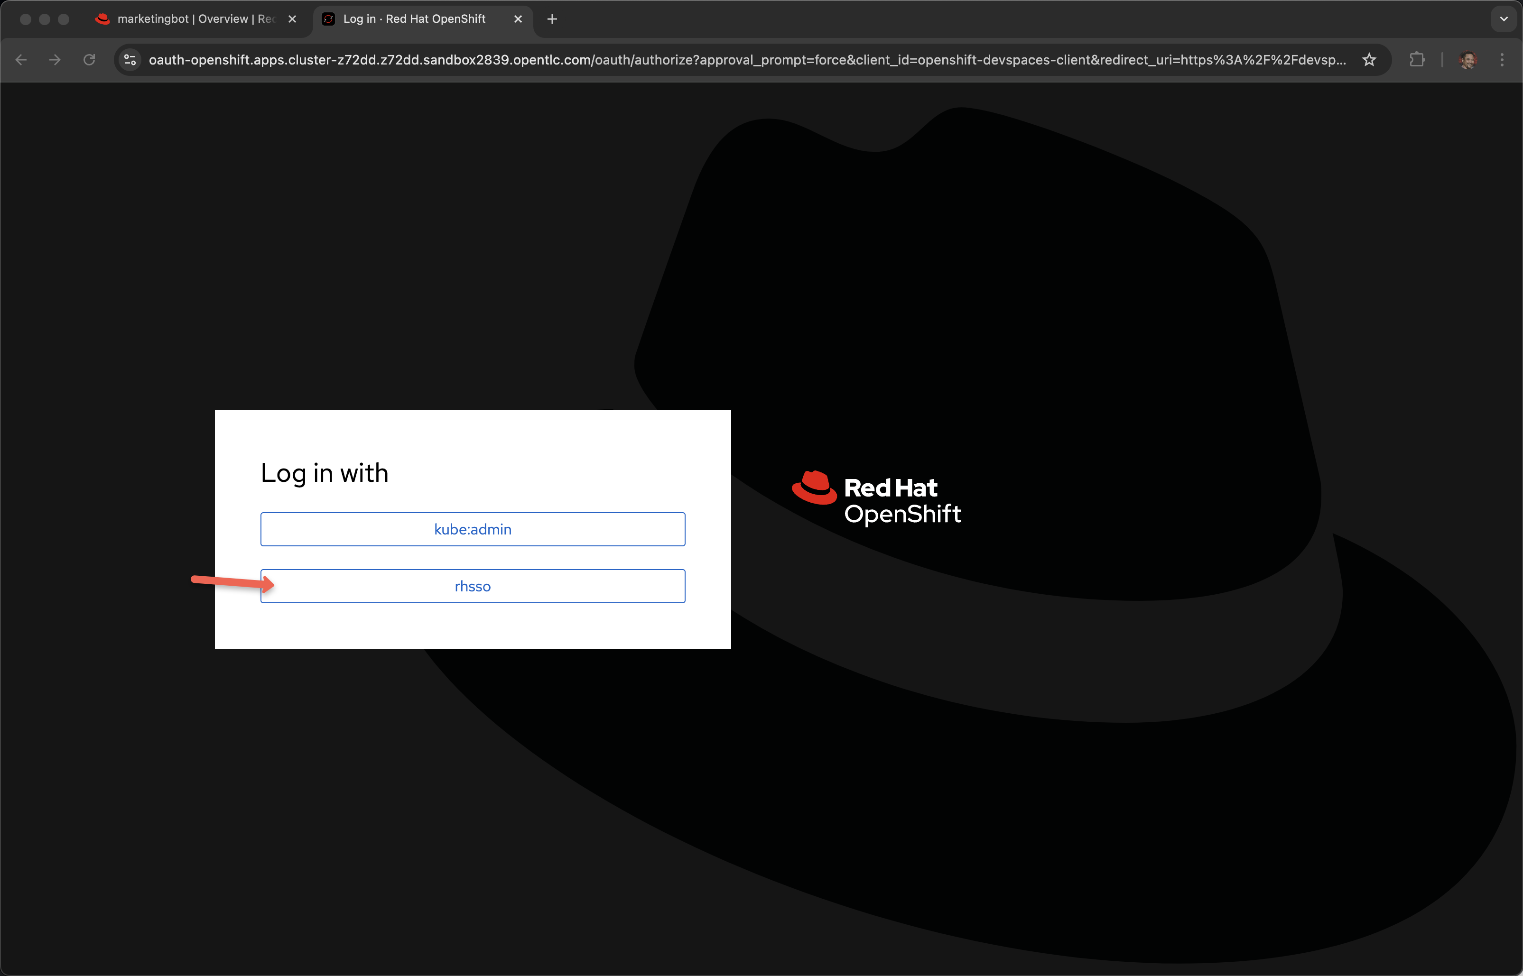The height and width of the screenshot is (976, 1523).
Task: Open a new tab with plus button
Action: pos(552,19)
